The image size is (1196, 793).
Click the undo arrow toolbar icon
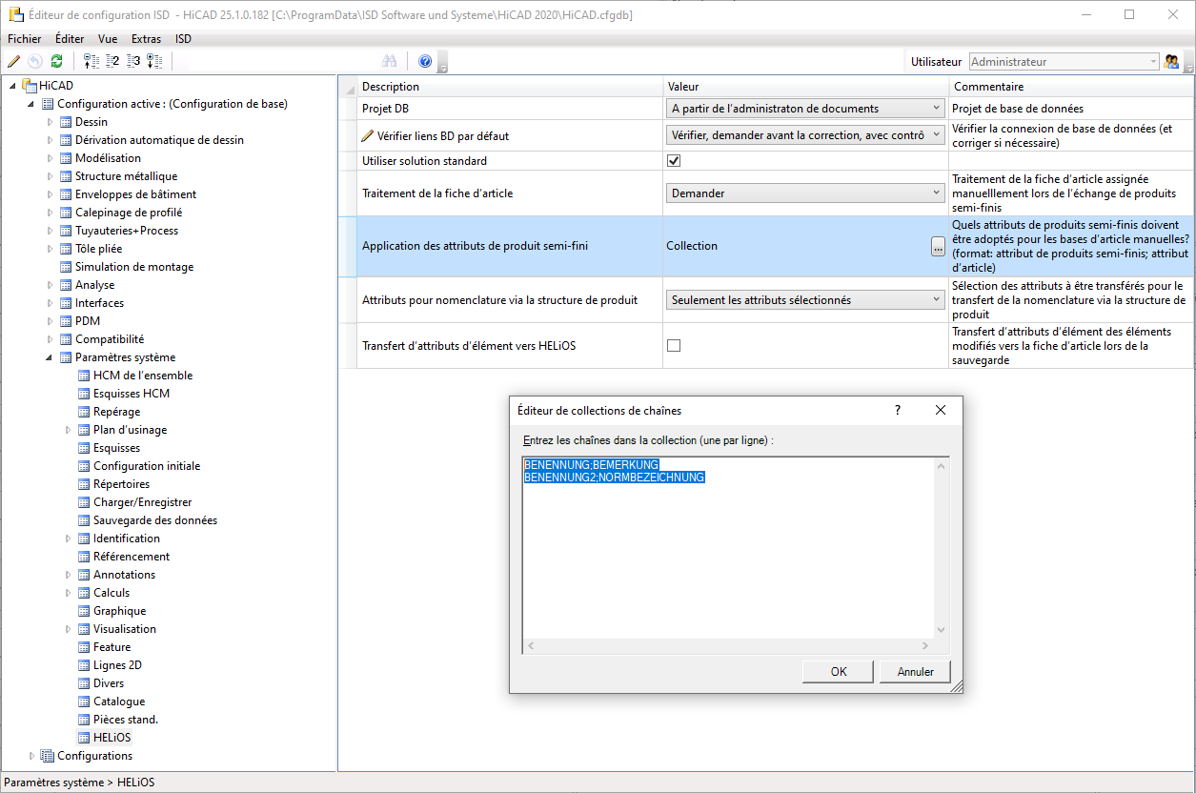click(x=35, y=61)
